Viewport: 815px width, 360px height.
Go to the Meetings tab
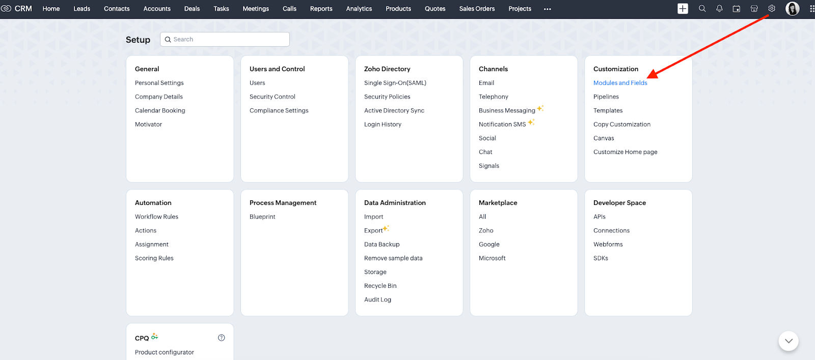[256, 9]
